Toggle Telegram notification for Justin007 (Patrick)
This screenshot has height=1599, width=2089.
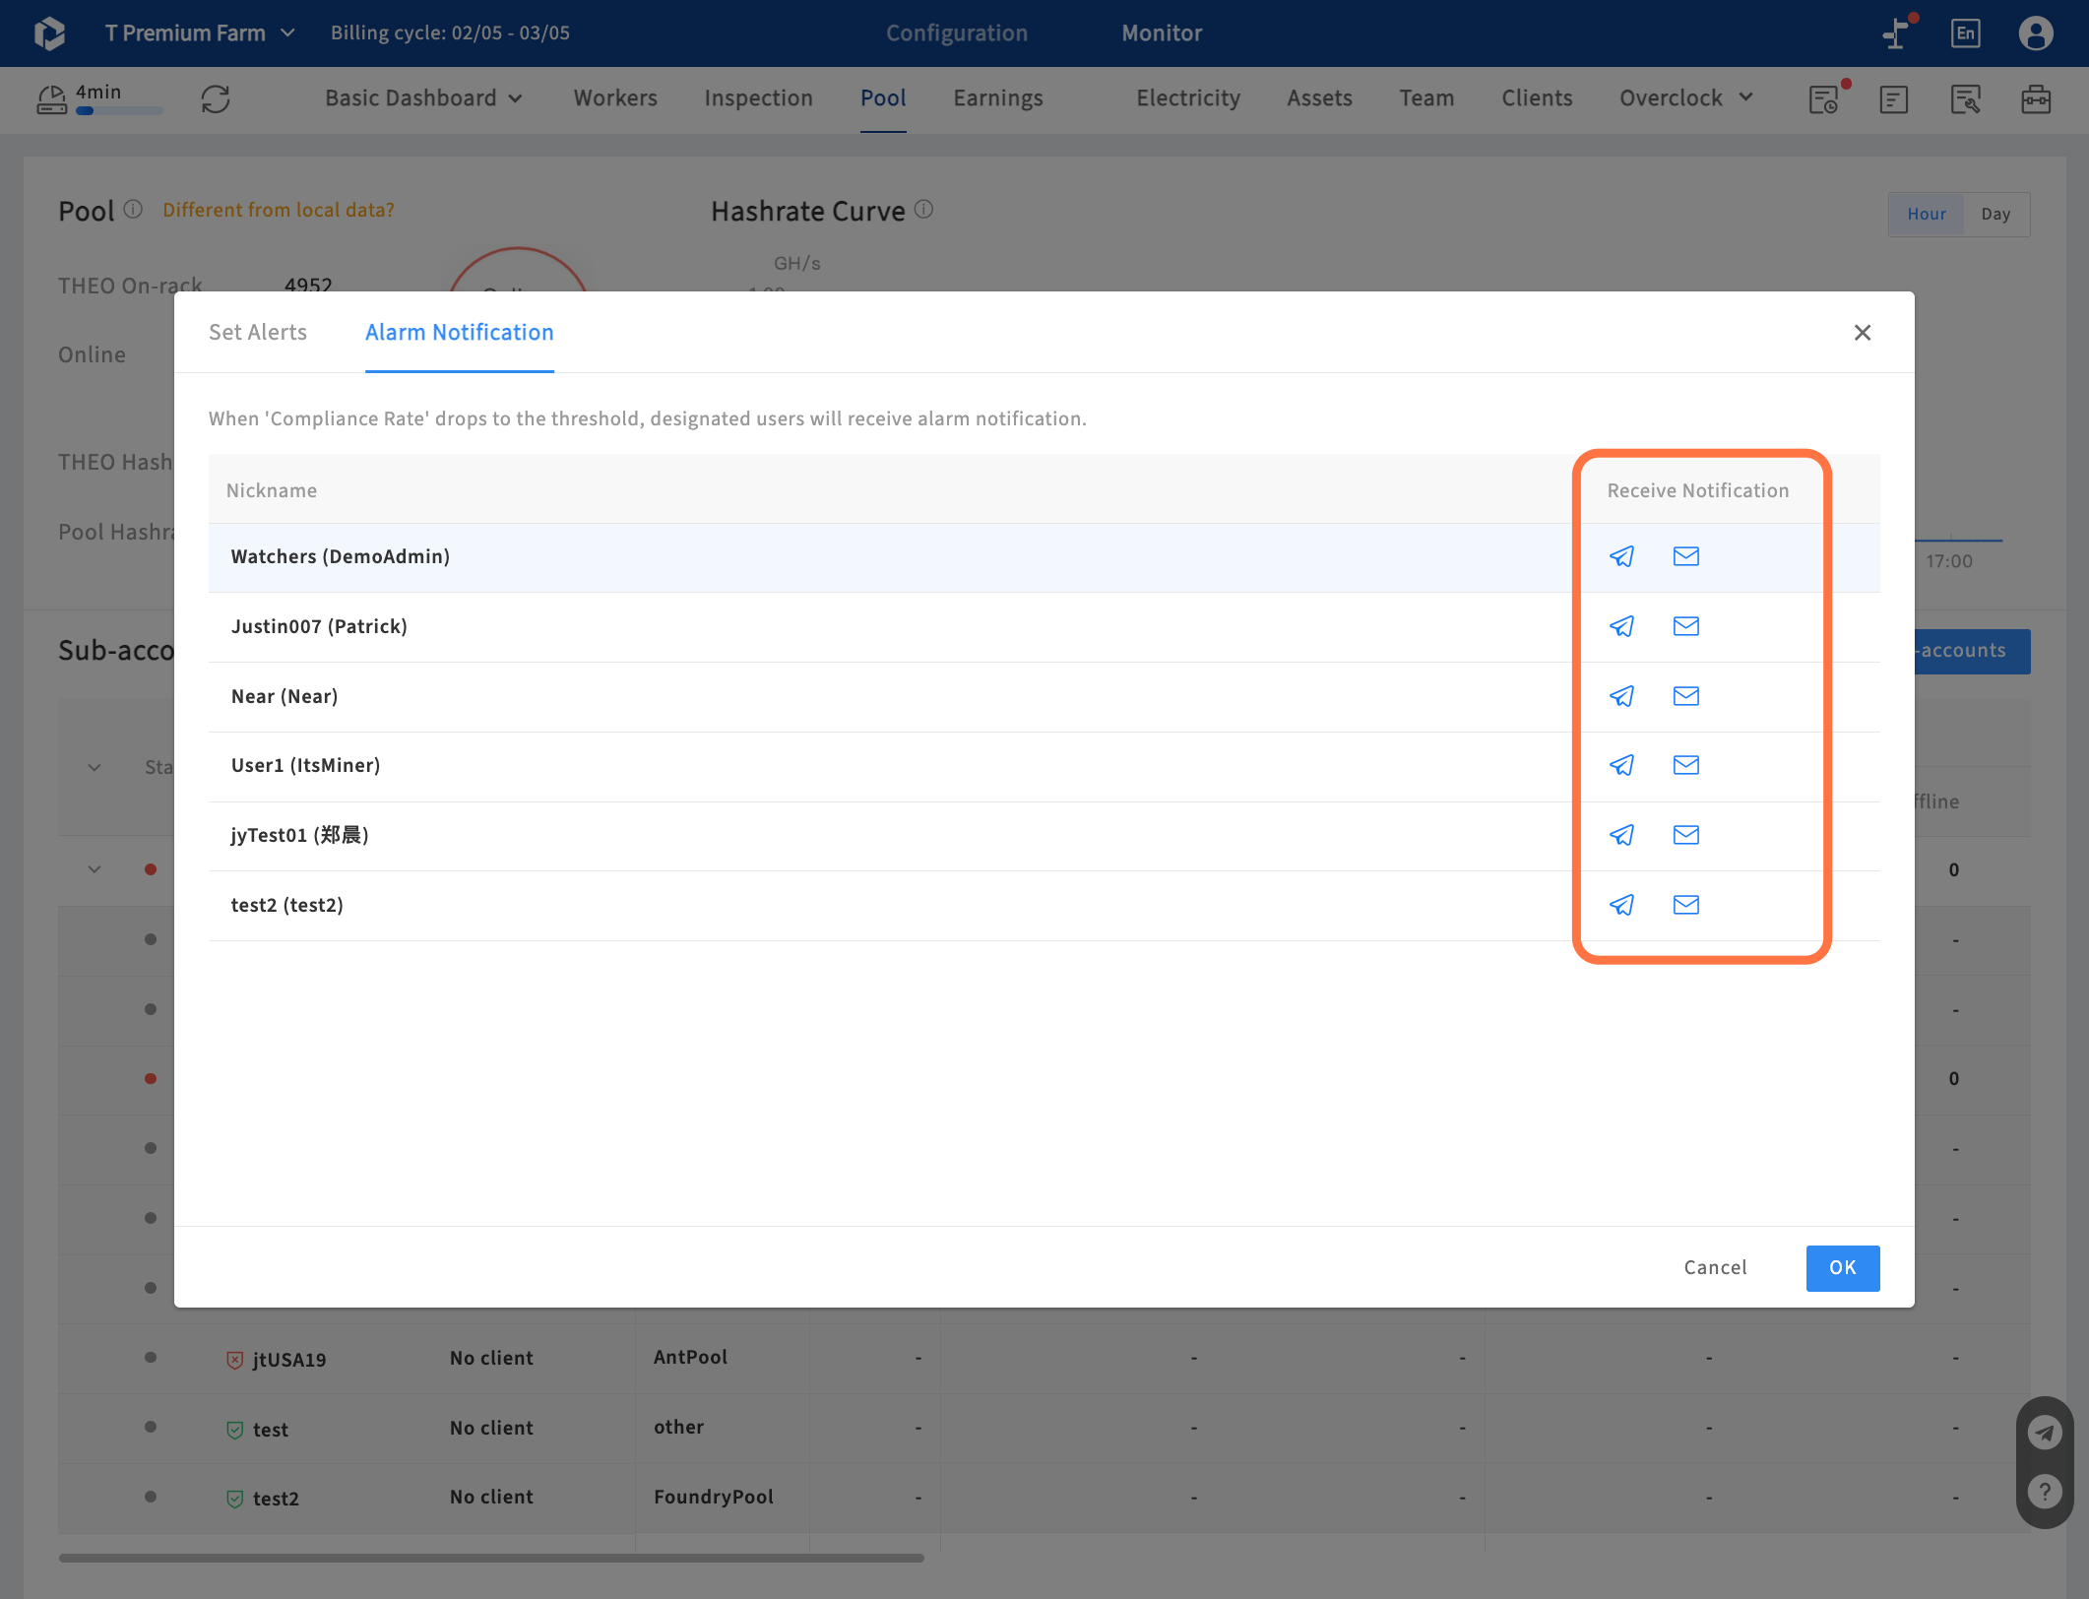pos(1621,626)
